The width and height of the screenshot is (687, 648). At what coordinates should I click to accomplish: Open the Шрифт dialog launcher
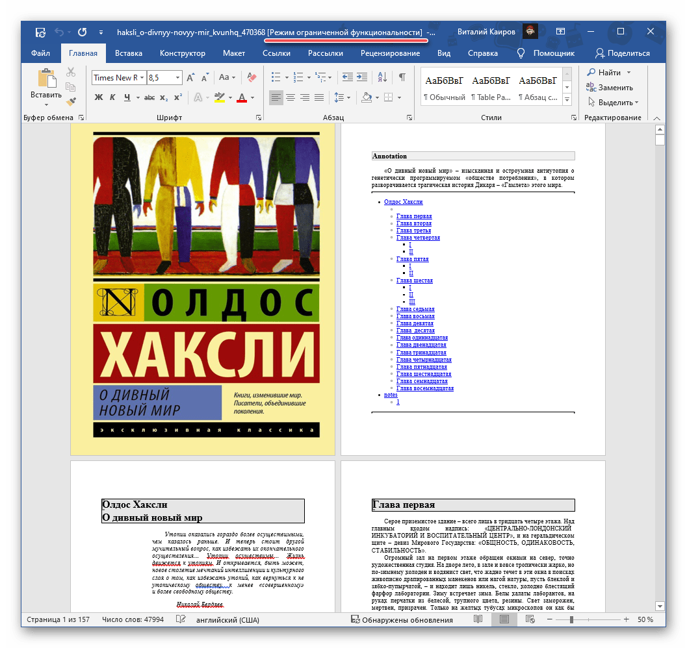click(x=259, y=118)
